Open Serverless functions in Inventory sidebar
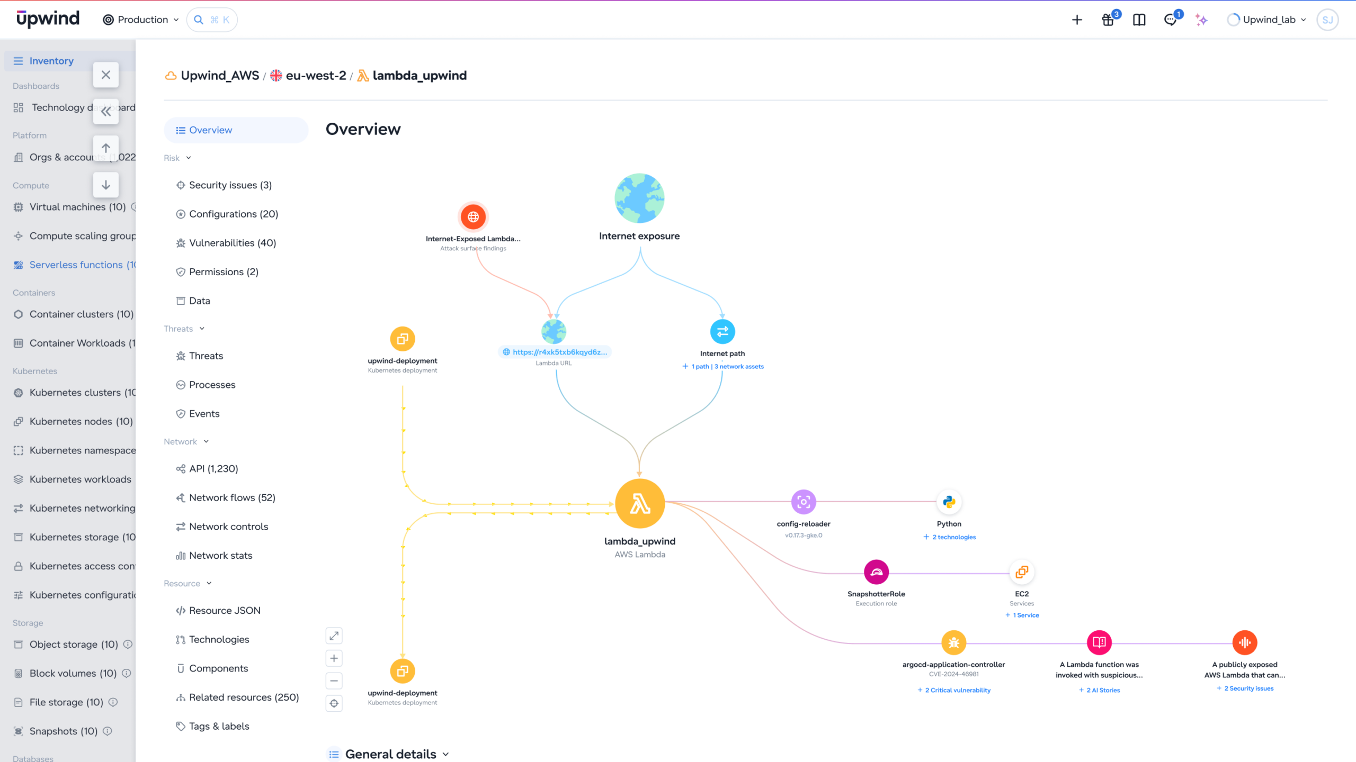Screen dimensions: 1356x762 pos(74,265)
